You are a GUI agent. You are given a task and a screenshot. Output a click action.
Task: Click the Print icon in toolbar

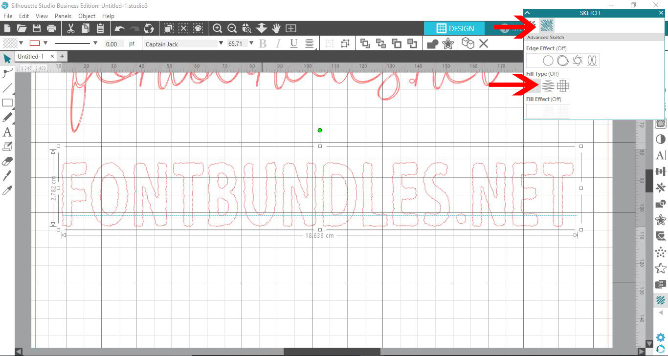pyautogui.click(x=51, y=28)
